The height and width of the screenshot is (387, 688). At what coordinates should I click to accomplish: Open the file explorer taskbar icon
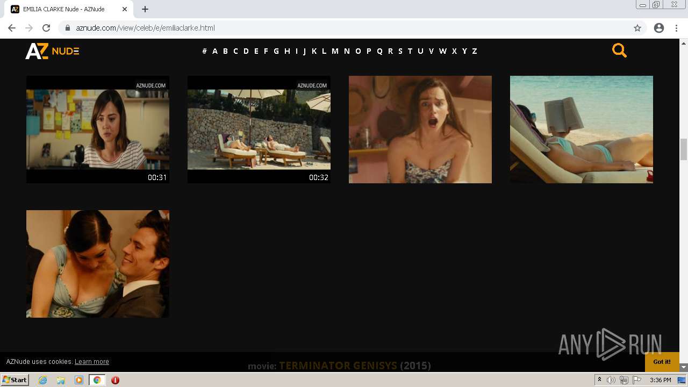pyautogui.click(x=61, y=380)
